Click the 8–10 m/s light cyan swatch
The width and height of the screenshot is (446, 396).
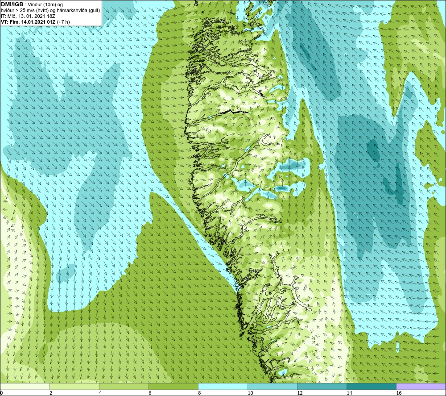(x=223, y=387)
